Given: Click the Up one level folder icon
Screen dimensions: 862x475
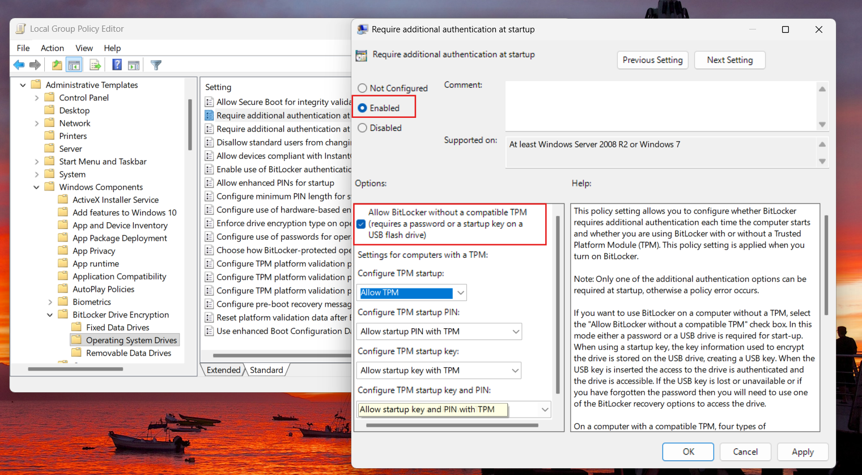Looking at the screenshot, I should pos(57,64).
